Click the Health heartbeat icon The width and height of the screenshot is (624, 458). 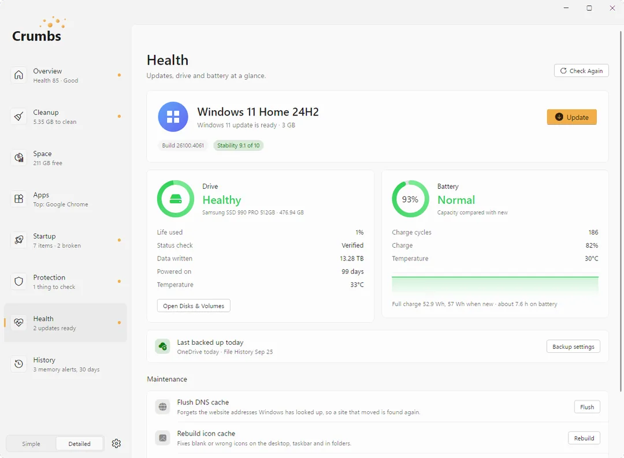pos(18,322)
